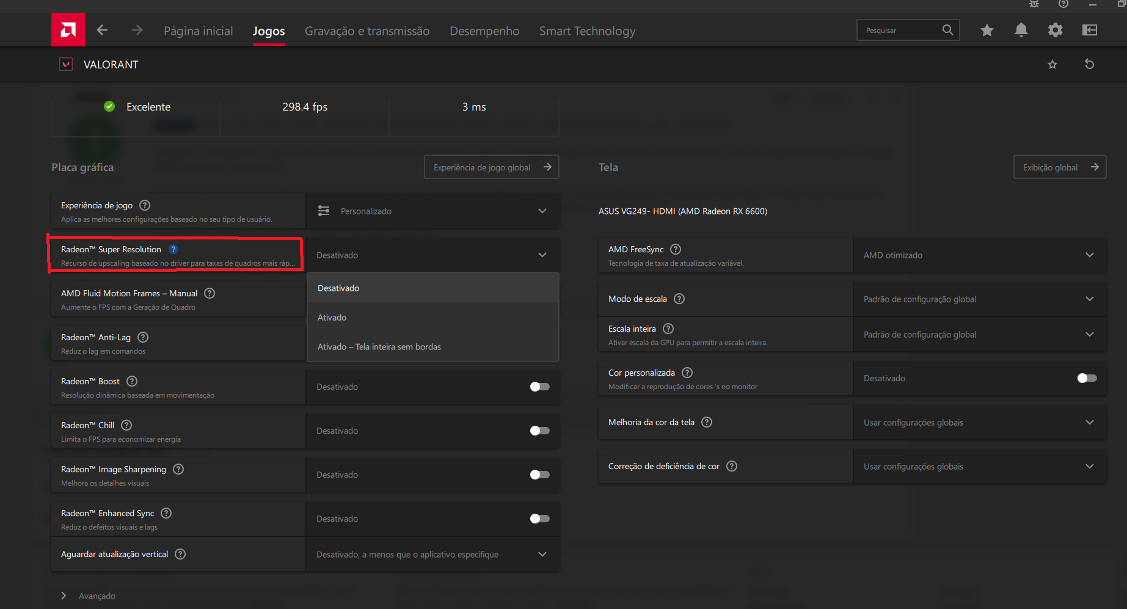Screen dimensions: 1127x609
Task: Show help for Radeon Chill
Action: 126,425
